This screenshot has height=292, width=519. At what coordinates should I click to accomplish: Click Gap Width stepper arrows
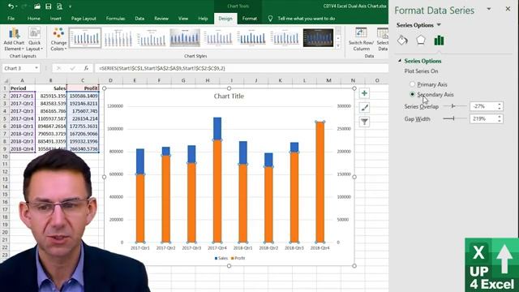pos(500,119)
